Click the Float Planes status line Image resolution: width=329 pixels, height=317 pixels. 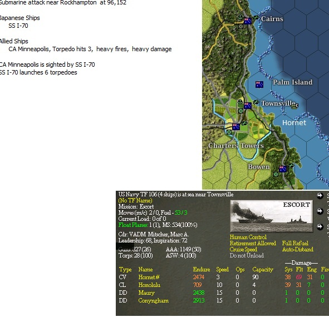click(x=158, y=225)
